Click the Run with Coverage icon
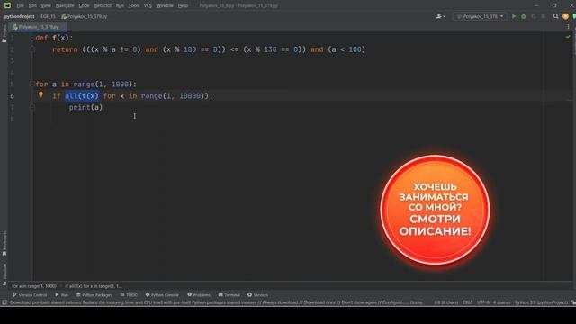Image resolution: width=576 pixels, height=324 pixels. pyautogui.click(x=534, y=16)
